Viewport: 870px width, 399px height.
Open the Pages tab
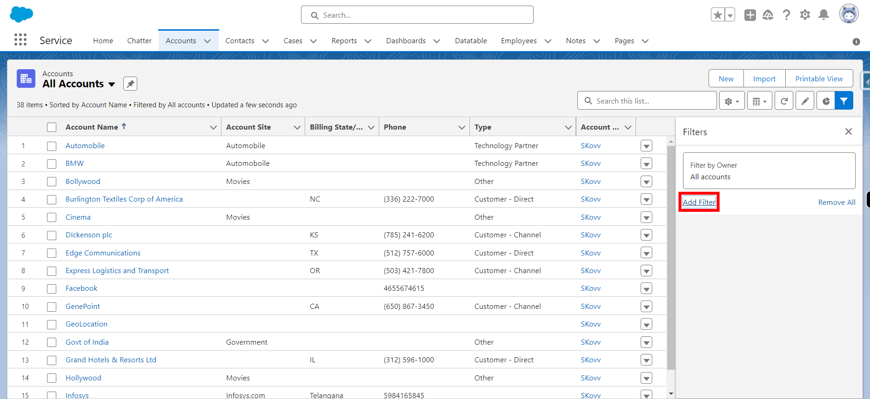624,41
